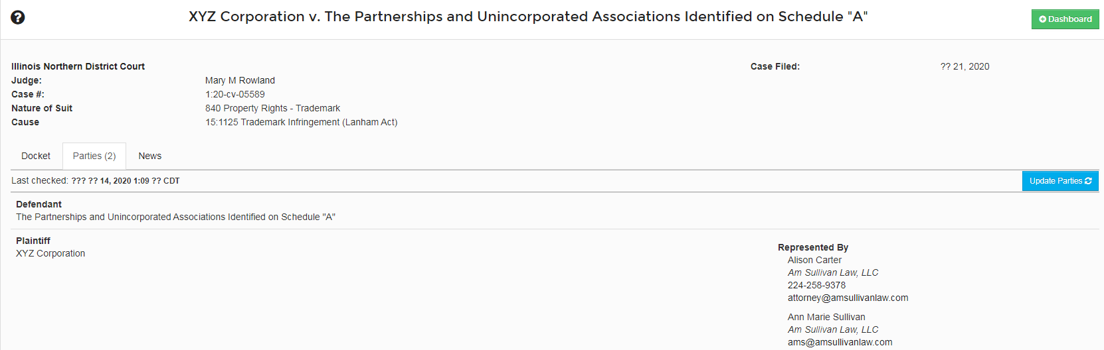
Task: Click the Update Parties refresh button
Action: pyautogui.click(x=1060, y=181)
